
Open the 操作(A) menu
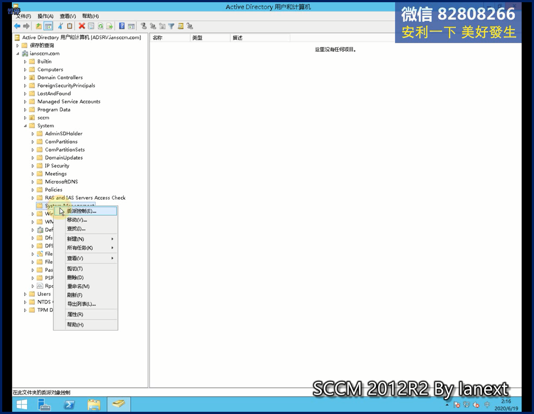45,16
